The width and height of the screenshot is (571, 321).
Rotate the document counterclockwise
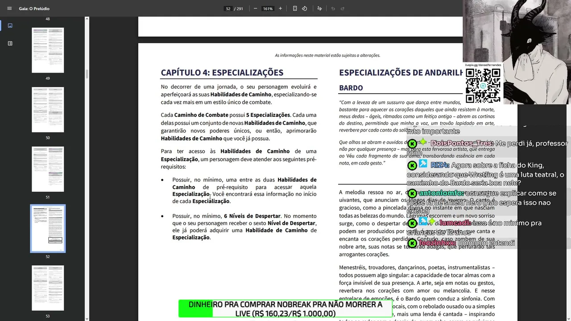tap(304, 8)
